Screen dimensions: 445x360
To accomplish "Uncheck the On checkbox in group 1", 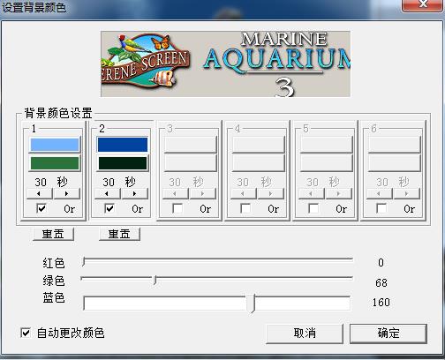I will 41,208.
